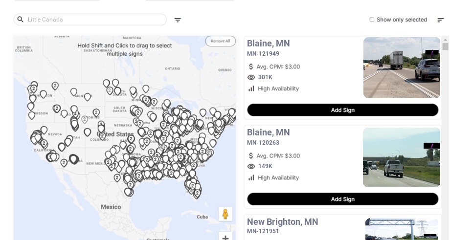Click the Remove All button on map
This screenshot has width=450, height=240.
[x=220, y=41]
